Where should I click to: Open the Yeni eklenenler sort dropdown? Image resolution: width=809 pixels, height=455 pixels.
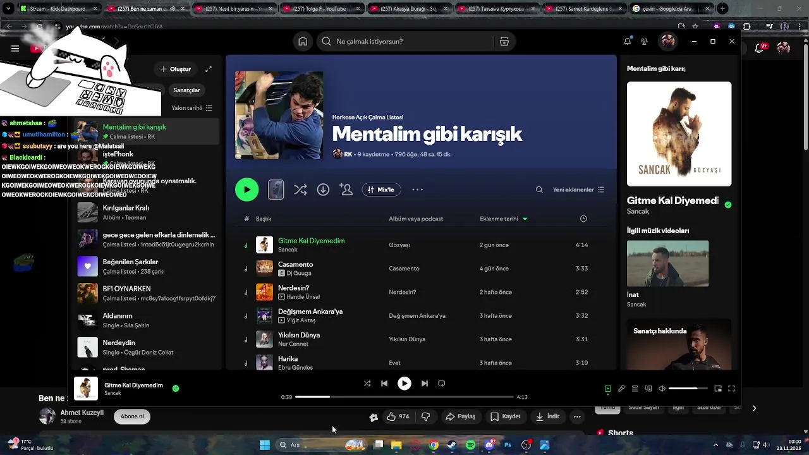click(x=578, y=190)
